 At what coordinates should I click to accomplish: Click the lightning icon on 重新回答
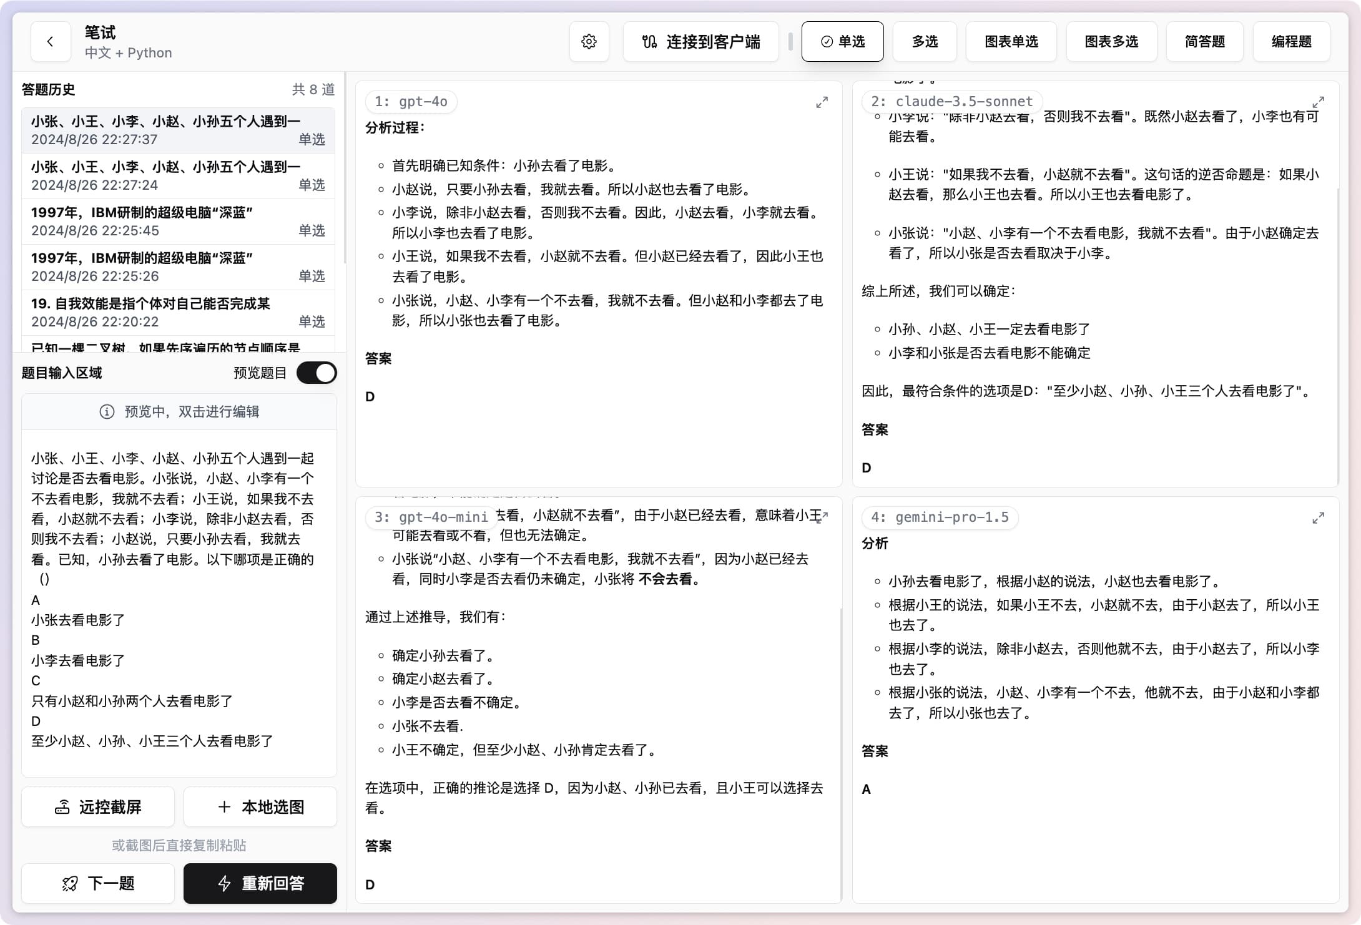225,884
